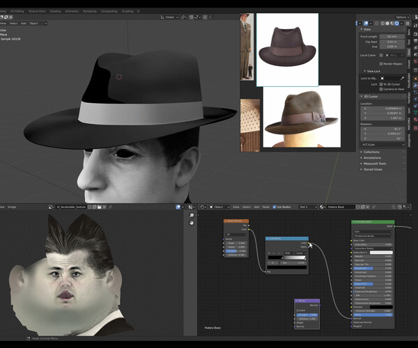This screenshot has width=418, height=348.
Task: Click the top fedora reference image thumbnail
Action: click(x=287, y=50)
